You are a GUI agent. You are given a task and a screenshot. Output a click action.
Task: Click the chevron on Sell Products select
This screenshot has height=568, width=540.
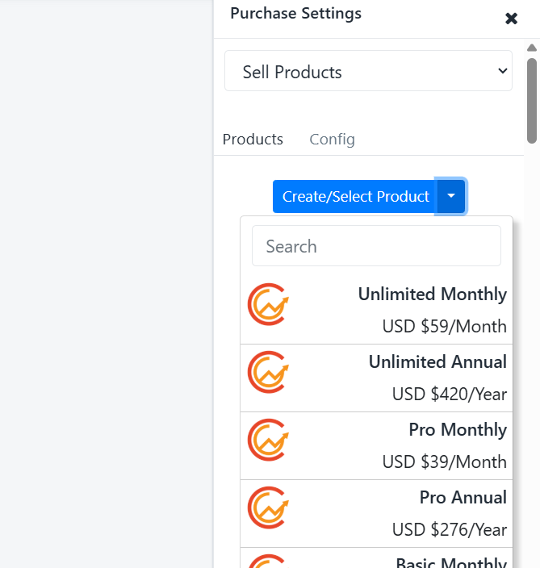click(x=502, y=71)
